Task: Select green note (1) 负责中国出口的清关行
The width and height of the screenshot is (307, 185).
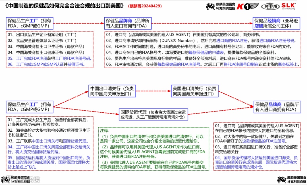Action: tap(152, 139)
